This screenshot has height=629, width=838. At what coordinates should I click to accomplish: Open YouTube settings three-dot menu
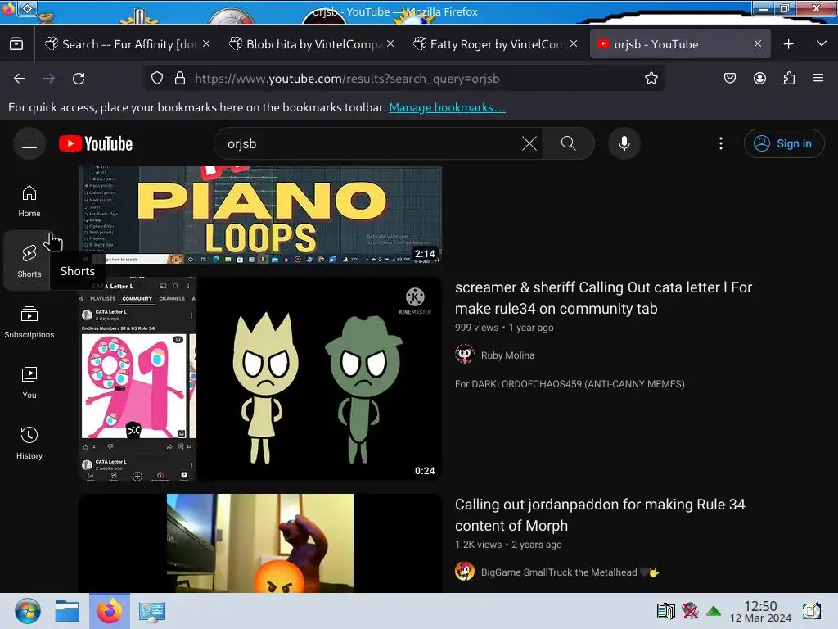(x=721, y=143)
